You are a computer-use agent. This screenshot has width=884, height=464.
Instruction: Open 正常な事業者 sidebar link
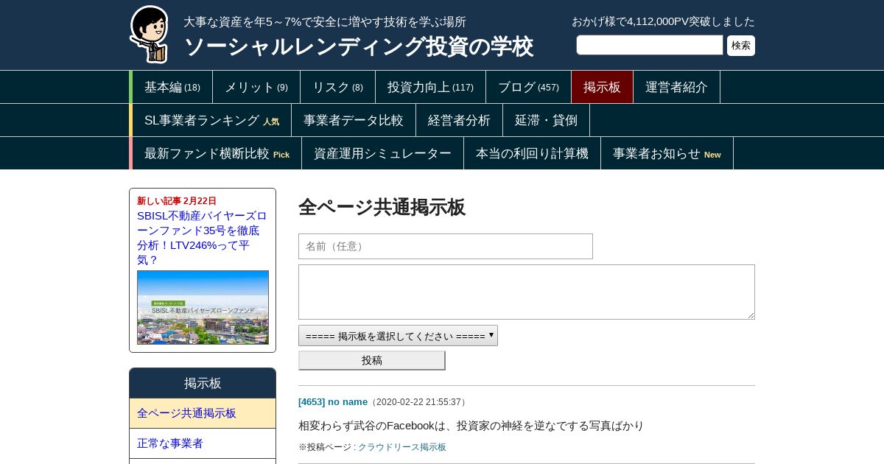pos(203,443)
